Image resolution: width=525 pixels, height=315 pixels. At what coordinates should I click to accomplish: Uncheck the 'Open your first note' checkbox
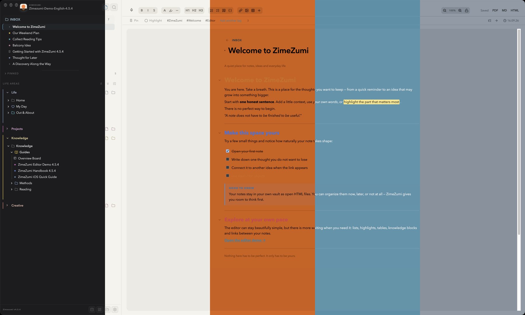[228, 151]
